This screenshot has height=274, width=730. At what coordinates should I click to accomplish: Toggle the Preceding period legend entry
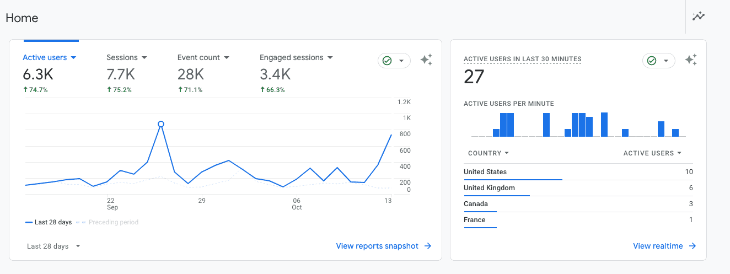(x=108, y=222)
